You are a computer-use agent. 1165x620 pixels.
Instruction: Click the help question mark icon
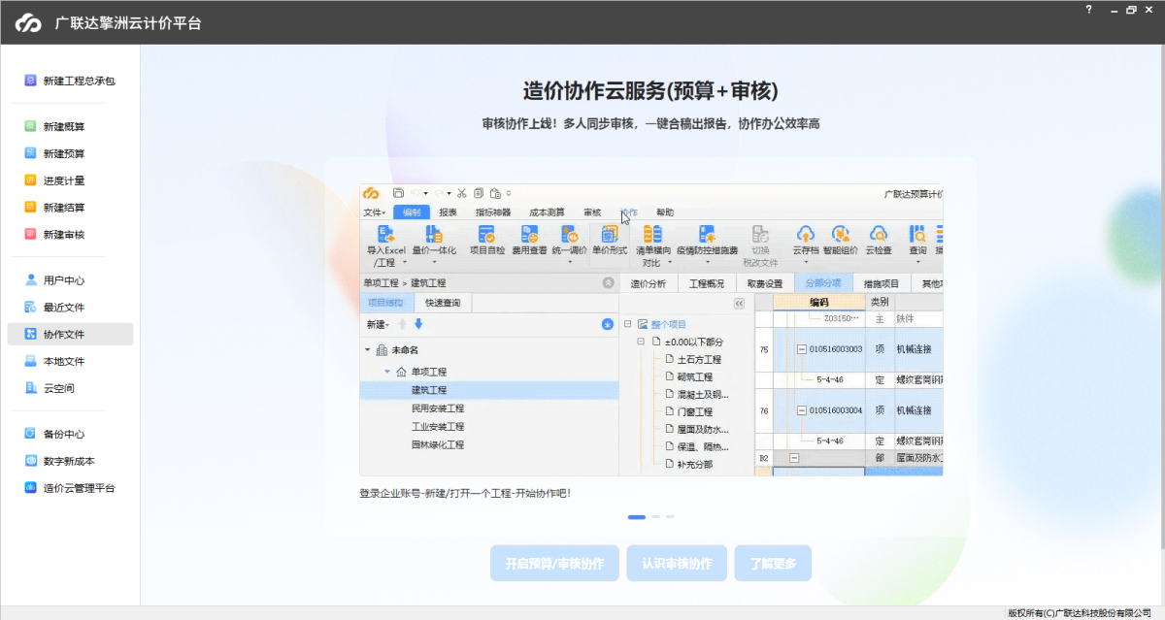(1089, 9)
